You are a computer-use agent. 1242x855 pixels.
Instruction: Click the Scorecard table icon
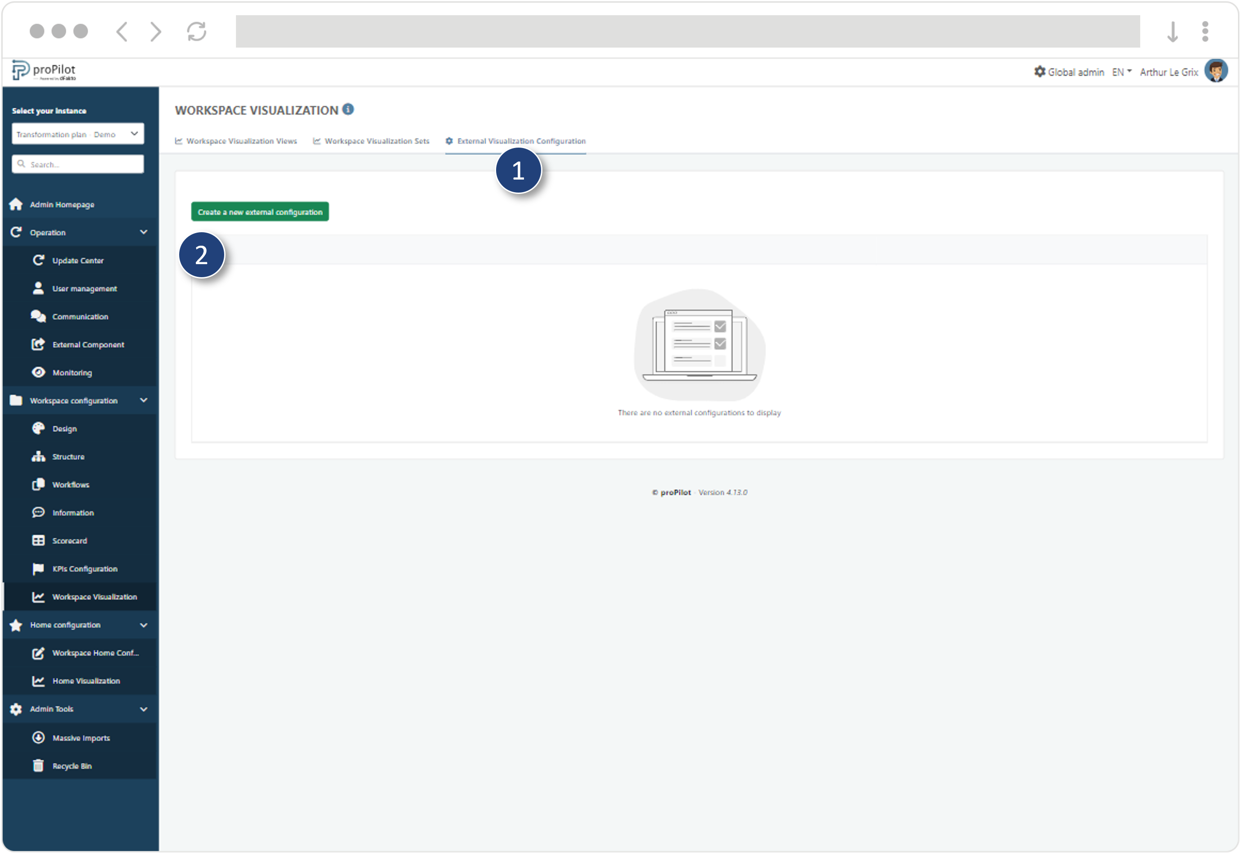38,540
